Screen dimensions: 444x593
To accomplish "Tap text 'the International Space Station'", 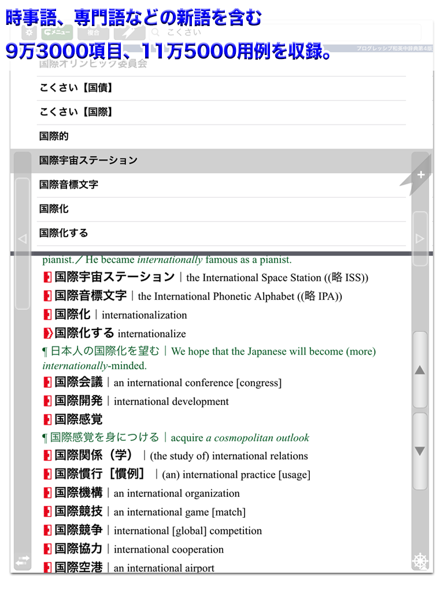I will pyautogui.click(x=254, y=278).
